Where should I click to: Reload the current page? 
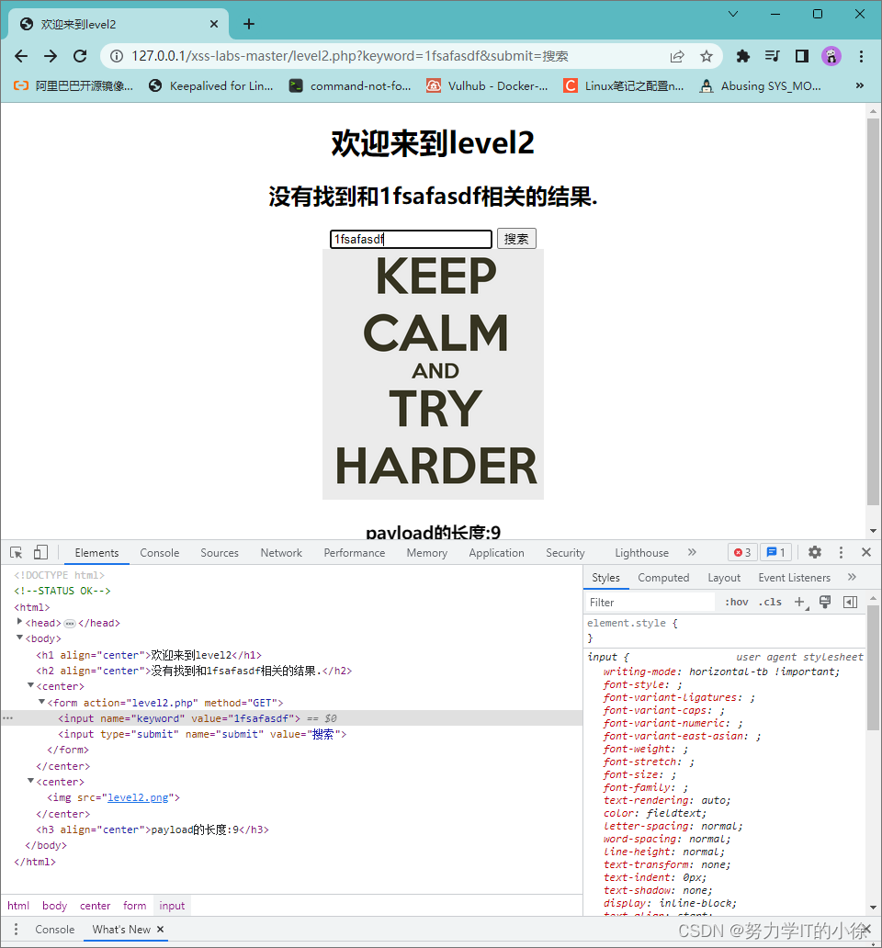tap(80, 56)
